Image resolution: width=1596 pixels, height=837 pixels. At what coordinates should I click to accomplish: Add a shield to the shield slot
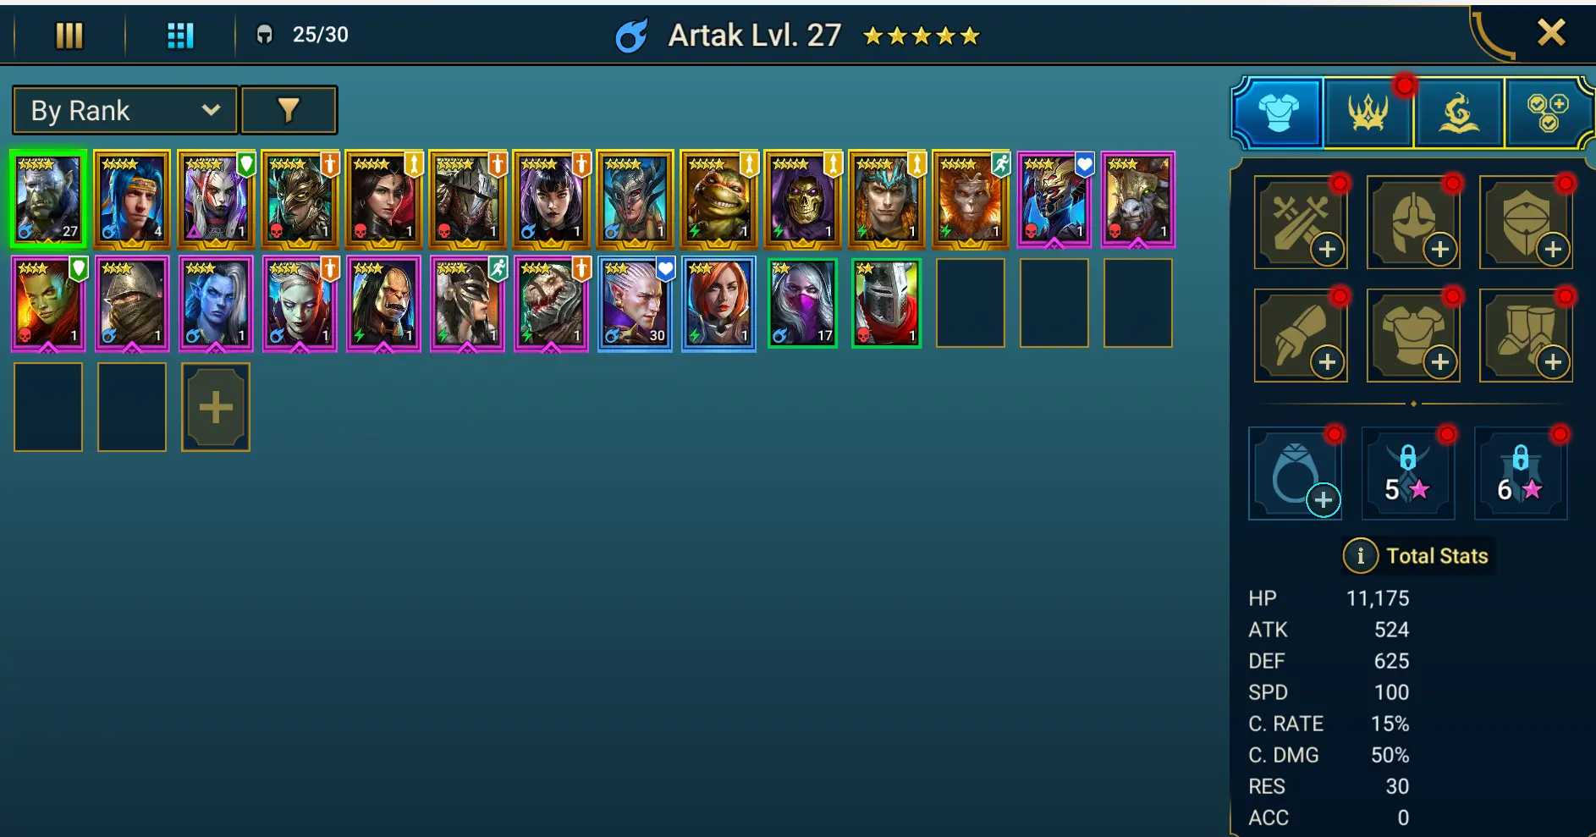pyautogui.click(x=1526, y=223)
